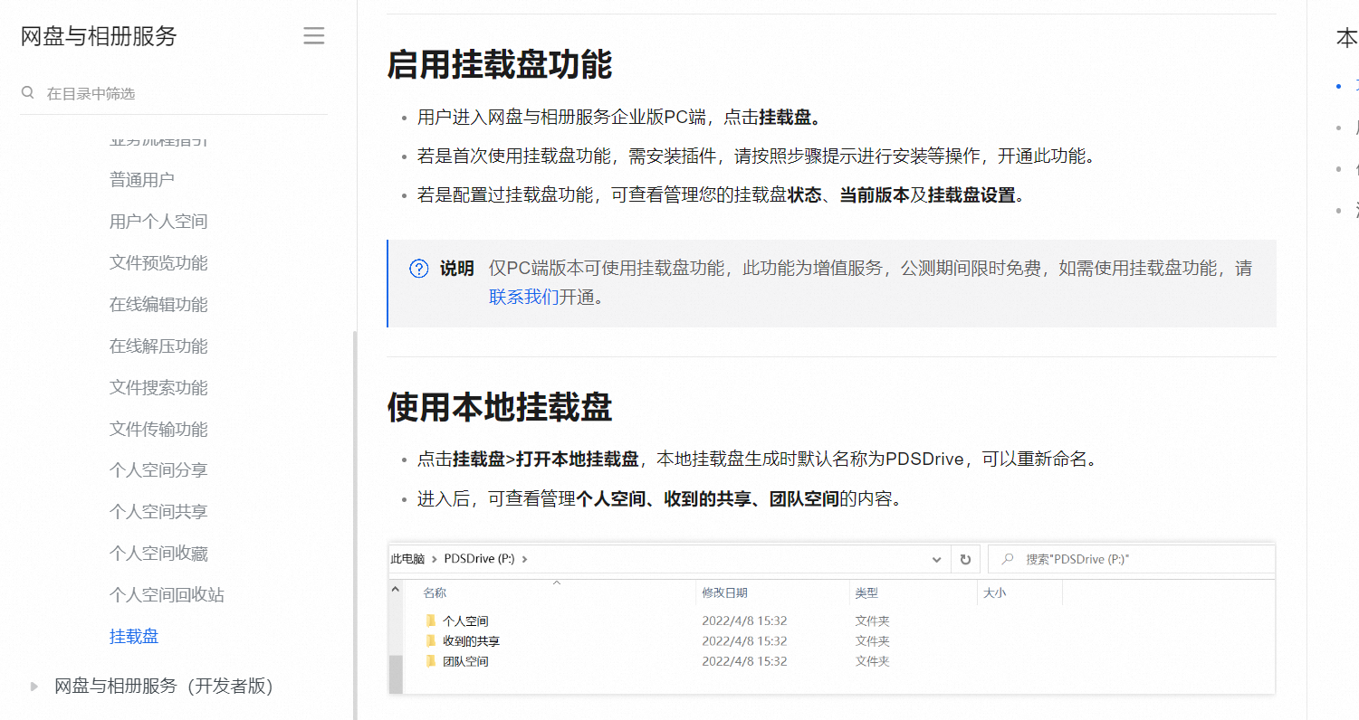Open 个人空间回收站 in sidebar
Screen dimensions: 1359x720
[167, 595]
